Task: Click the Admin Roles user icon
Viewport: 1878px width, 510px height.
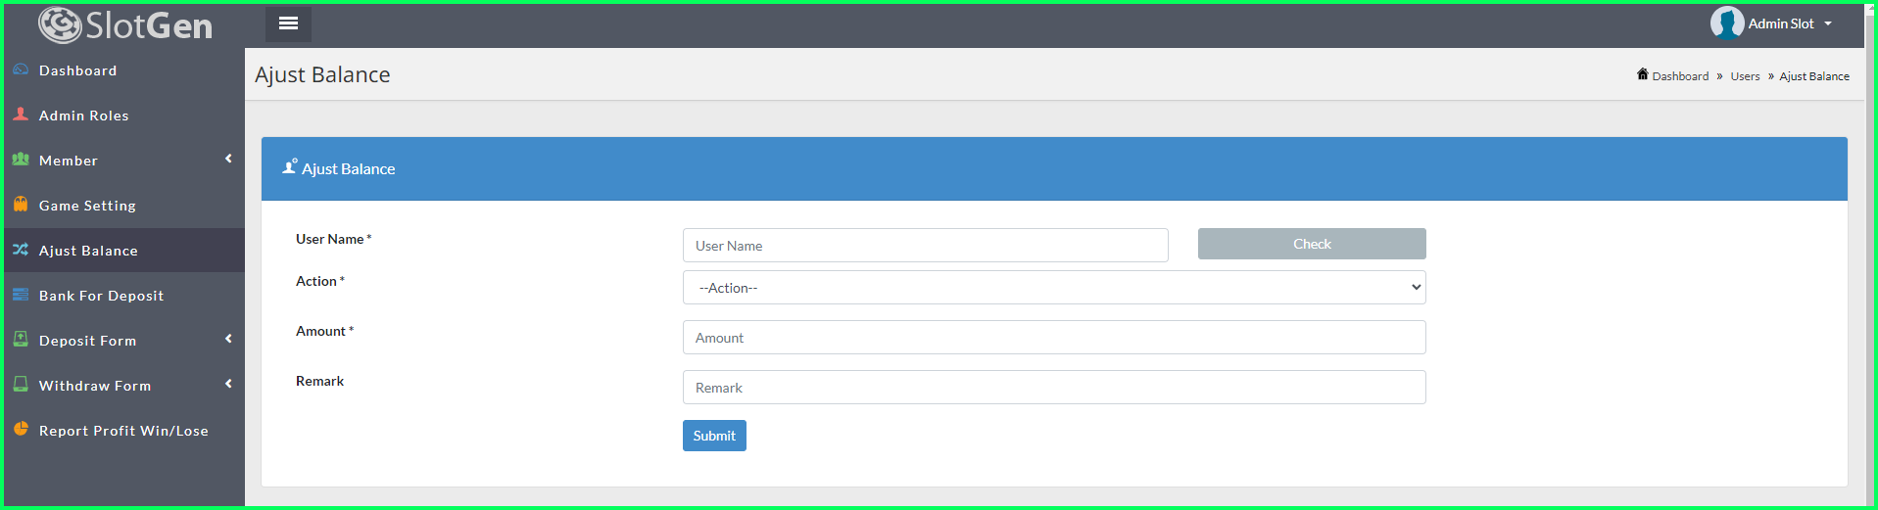Action: pos(21,115)
